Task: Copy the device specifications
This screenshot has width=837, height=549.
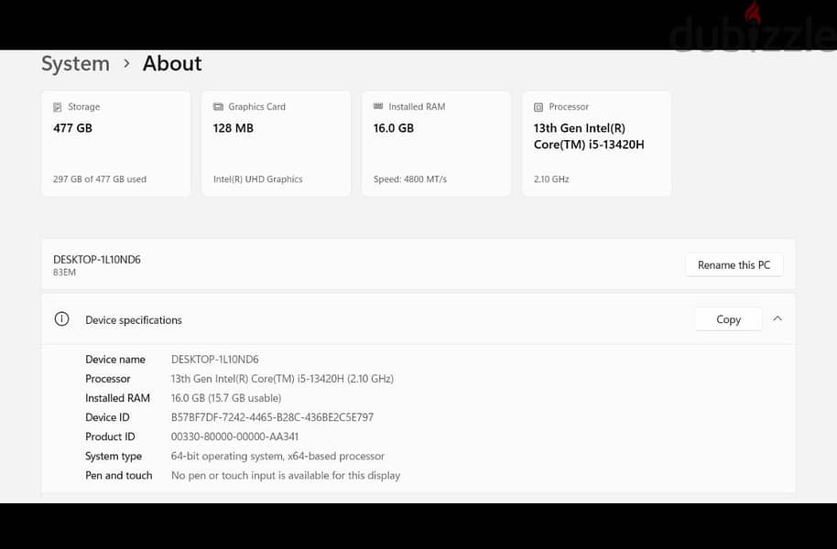Action: click(729, 319)
